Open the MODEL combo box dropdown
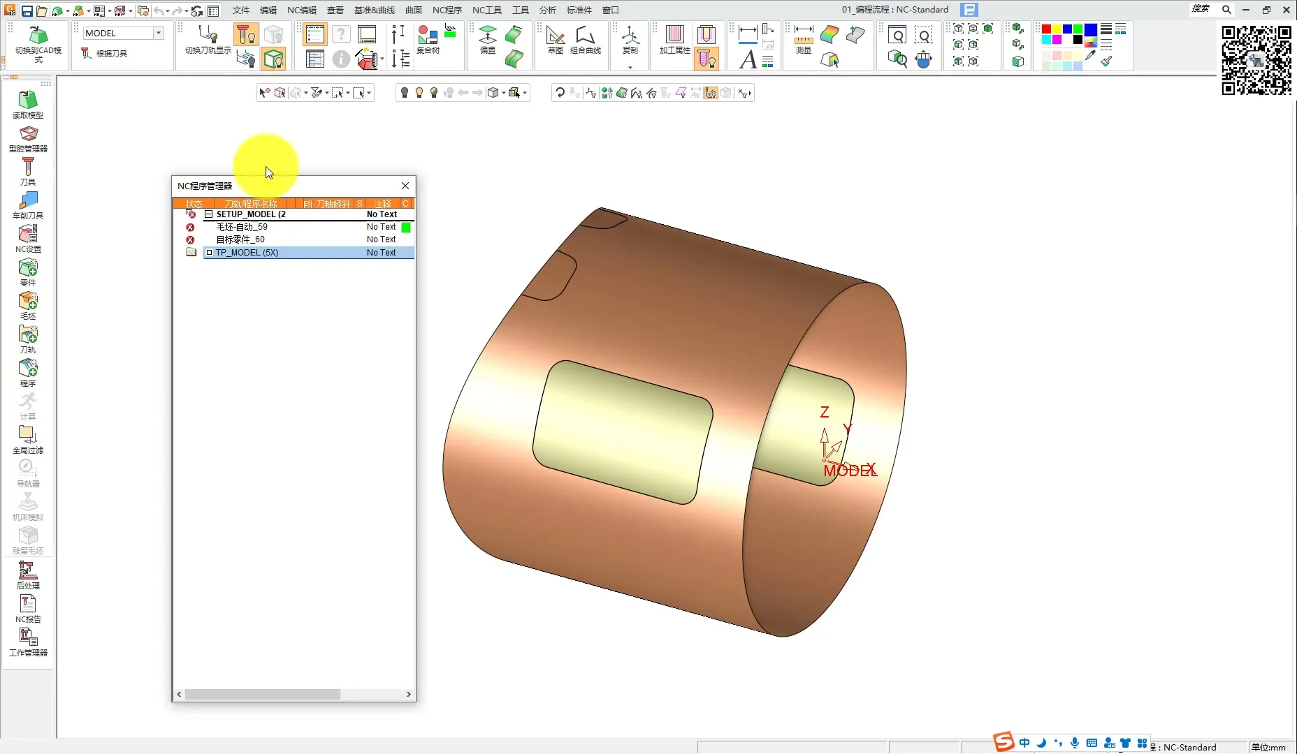This screenshot has height=754, width=1297. pyautogui.click(x=159, y=33)
